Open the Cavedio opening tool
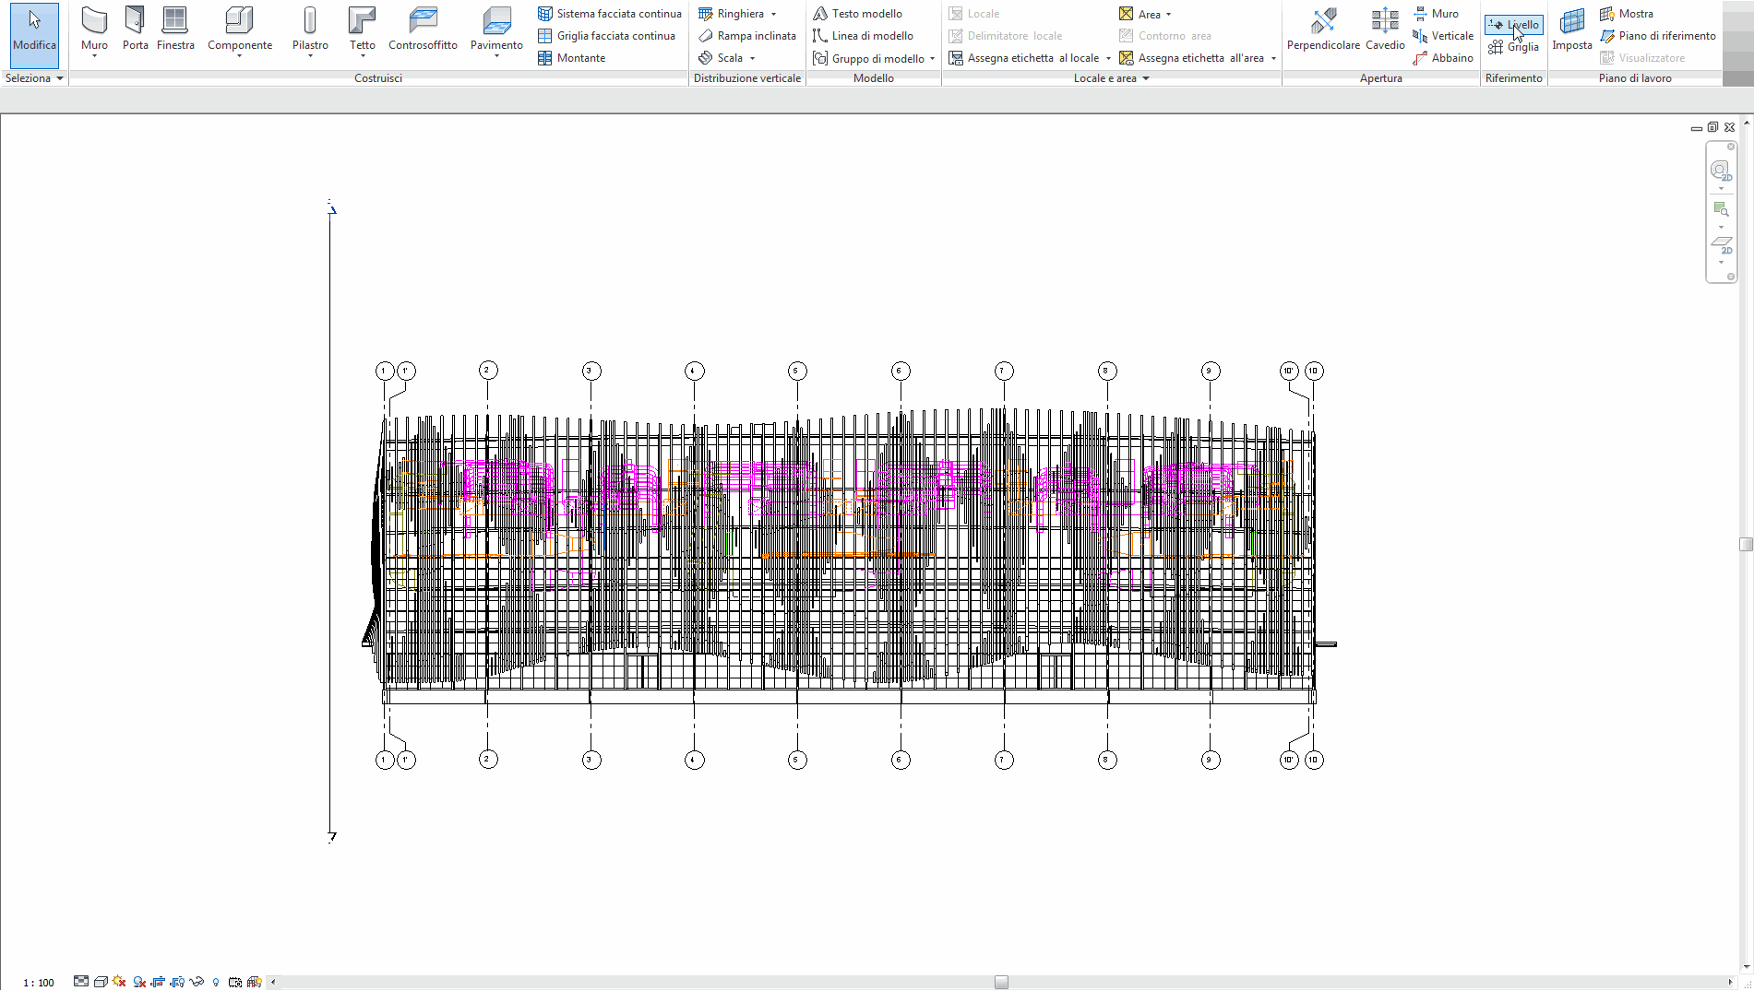Viewport: 1754px width, 991px height. [1384, 28]
